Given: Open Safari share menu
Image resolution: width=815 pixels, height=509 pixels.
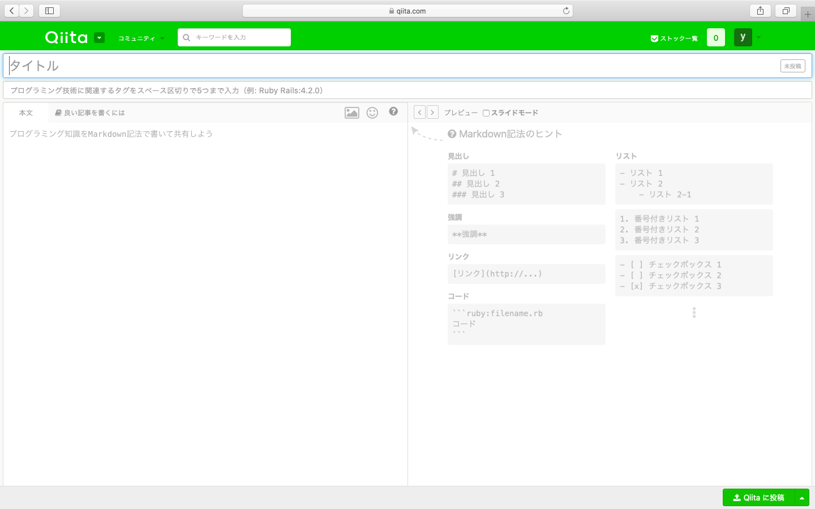Looking at the screenshot, I should 760,11.
